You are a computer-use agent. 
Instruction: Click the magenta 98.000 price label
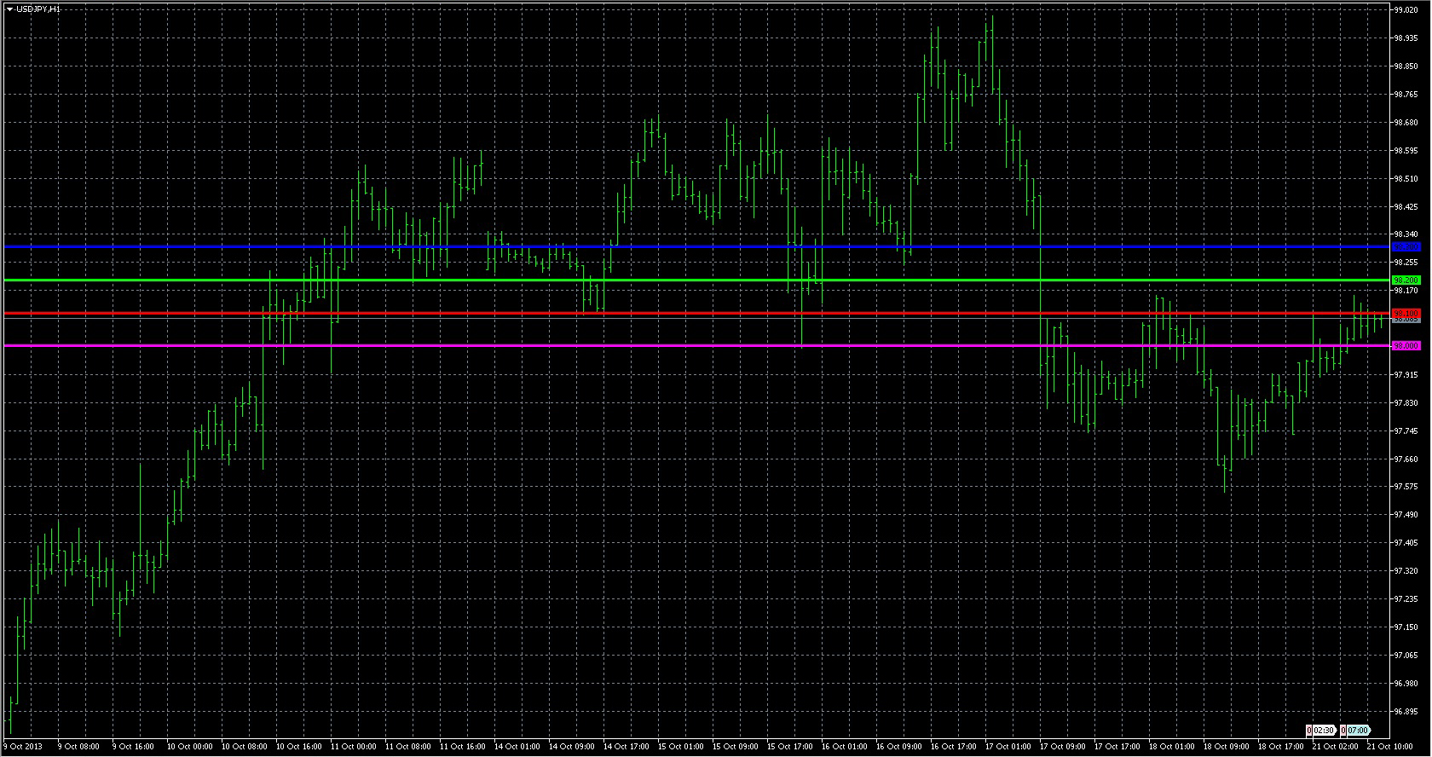tap(1406, 345)
